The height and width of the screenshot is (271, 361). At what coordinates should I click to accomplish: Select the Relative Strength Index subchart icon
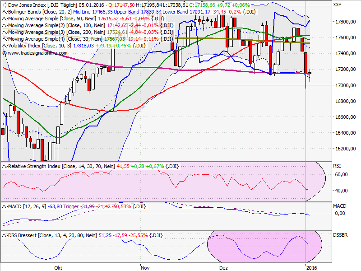[x=4, y=166]
